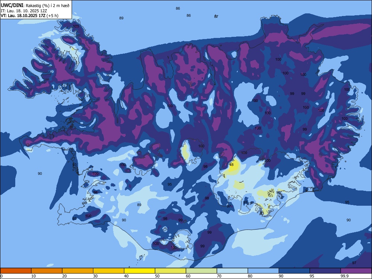The height and width of the screenshot is (279, 372).
Task: Click the light green 60–70 legend swatch
Action: click(x=201, y=271)
